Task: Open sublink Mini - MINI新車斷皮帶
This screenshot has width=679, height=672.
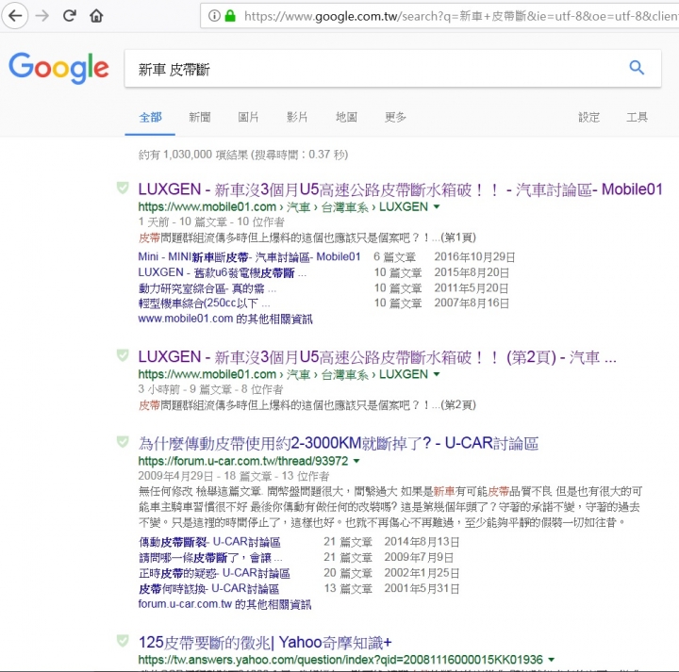Action: [249, 257]
